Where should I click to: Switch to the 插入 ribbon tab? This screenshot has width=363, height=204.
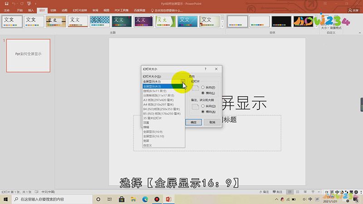click(31, 10)
